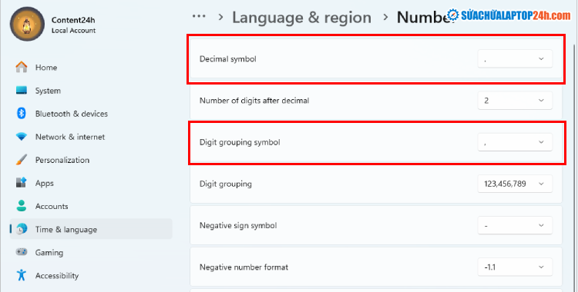The width and height of the screenshot is (578, 292).
Task: Click the Apps icon in sidebar
Action: click(x=22, y=183)
